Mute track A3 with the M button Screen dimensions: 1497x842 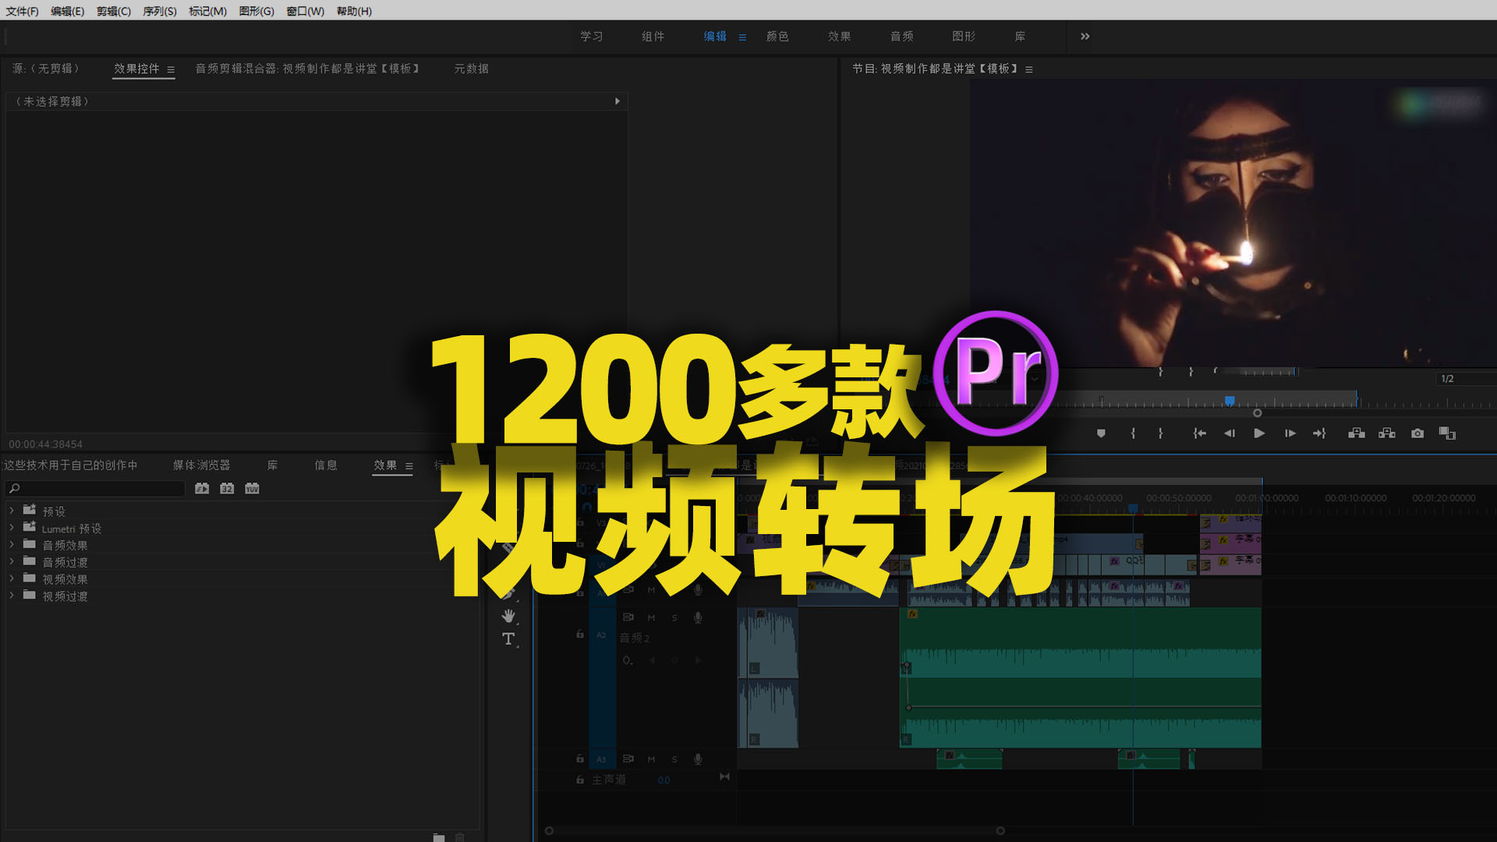(x=651, y=759)
